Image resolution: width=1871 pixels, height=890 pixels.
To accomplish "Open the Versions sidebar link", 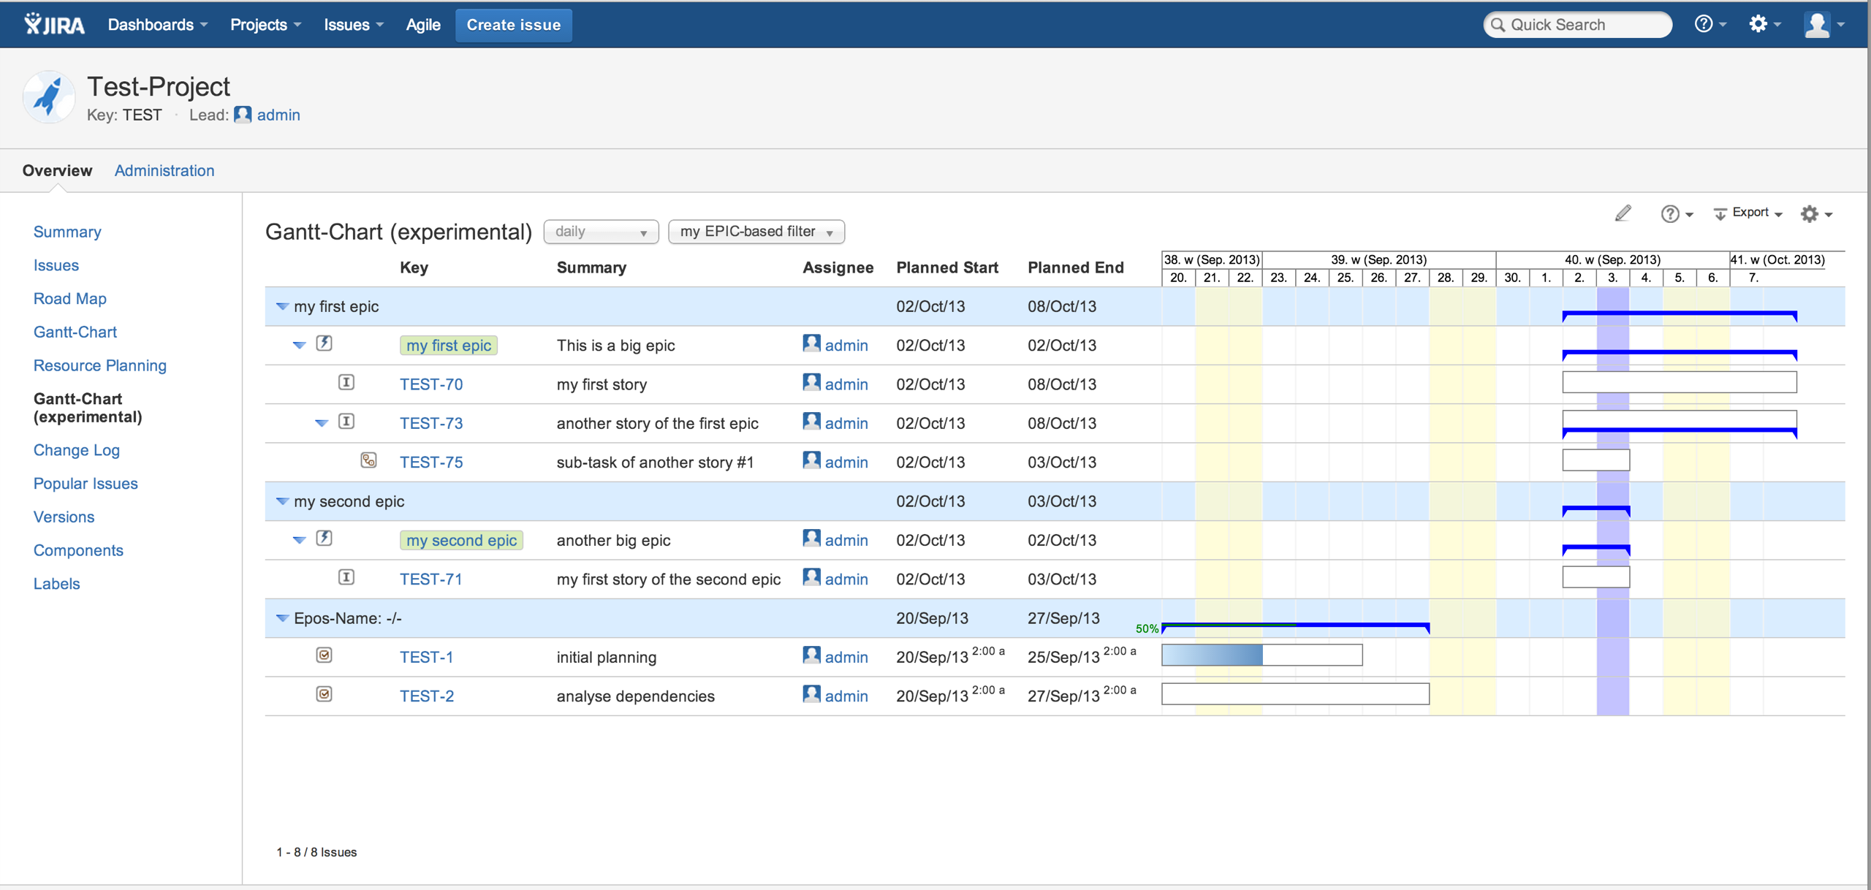I will (64, 517).
